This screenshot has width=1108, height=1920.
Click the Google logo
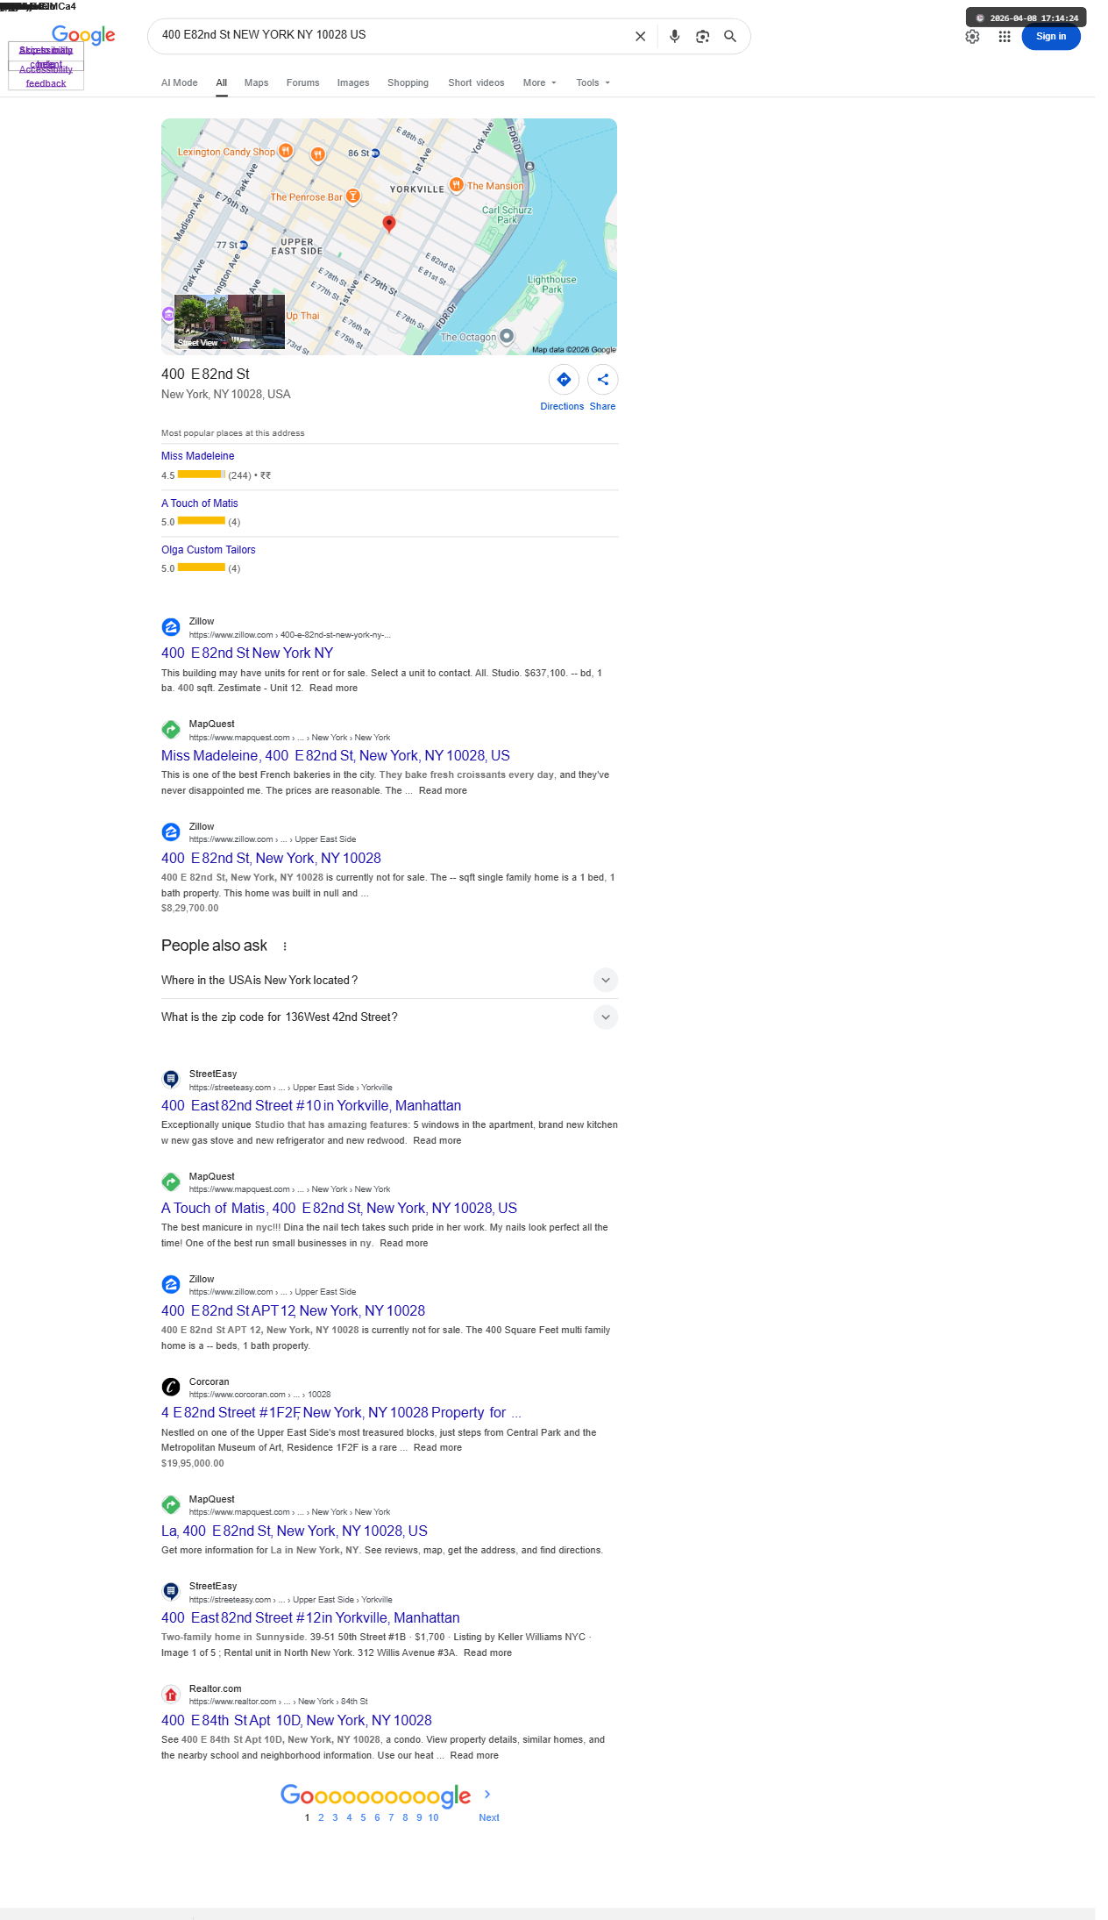point(83,35)
